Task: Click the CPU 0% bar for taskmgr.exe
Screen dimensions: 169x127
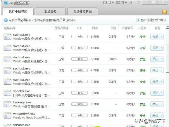Action: (80, 104)
